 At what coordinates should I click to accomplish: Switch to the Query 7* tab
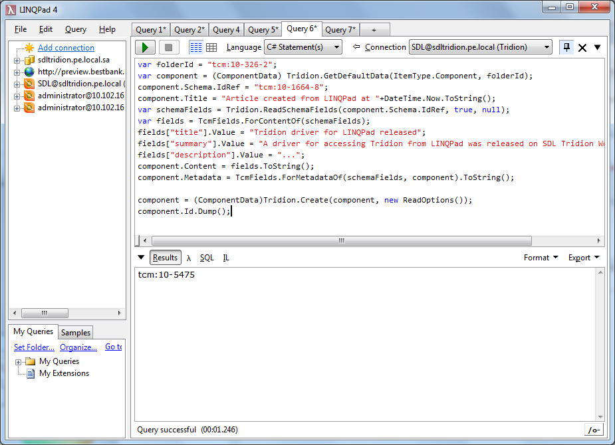340,30
